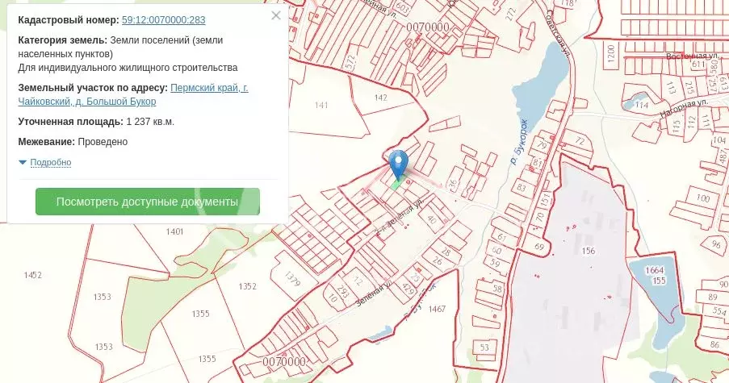Select parcel 293 on map
Image resolution: width=729 pixels, height=383 pixels.
point(343,292)
